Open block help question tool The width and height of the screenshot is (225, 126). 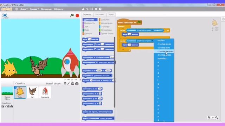click(100, 9)
